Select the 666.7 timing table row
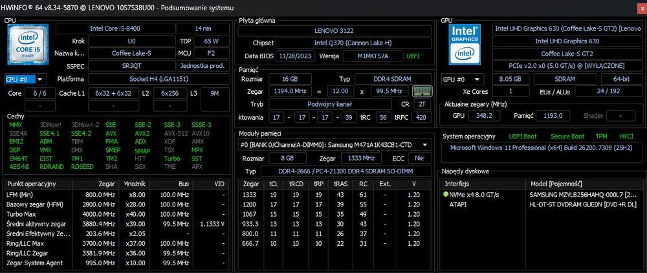This screenshot has height=273, width=647. [x=334, y=243]
